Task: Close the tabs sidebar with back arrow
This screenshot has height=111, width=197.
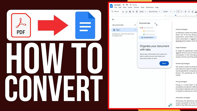Action: pos(113,20)
